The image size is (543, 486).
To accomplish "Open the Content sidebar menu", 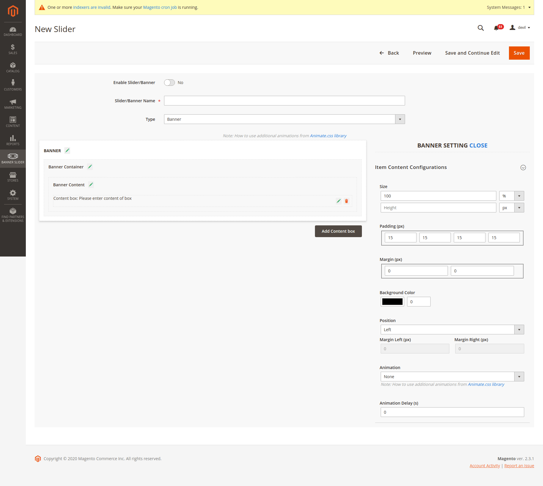I will click(13, 123).
